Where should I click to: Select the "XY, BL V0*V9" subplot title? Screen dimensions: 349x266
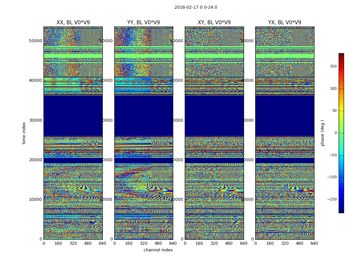coord(214,23)
